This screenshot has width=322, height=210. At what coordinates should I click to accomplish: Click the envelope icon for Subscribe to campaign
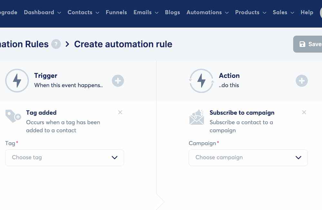coord(196,117)
